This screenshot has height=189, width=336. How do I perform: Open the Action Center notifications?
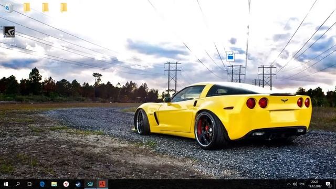(328, 184)
